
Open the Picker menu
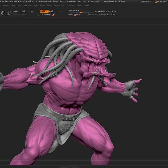click(19, 5)
